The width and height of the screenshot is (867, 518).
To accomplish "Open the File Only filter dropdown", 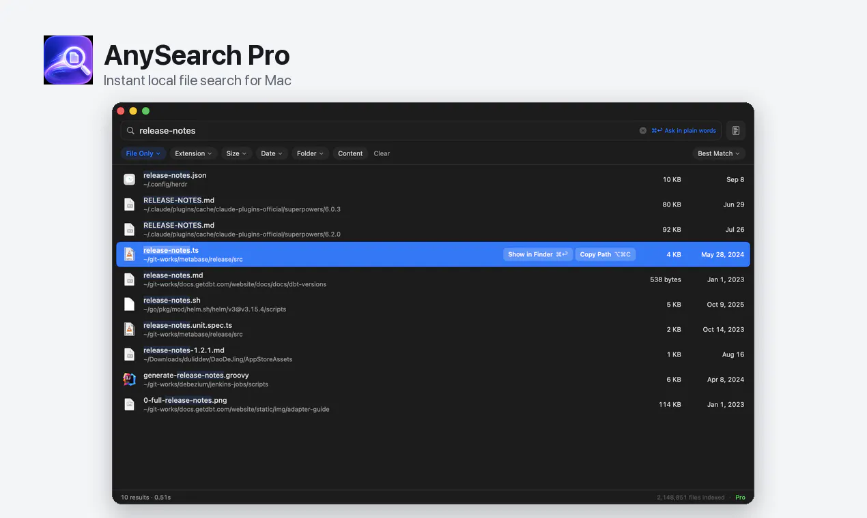I will [143, 153].
